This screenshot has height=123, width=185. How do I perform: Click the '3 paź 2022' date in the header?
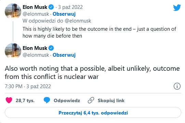[70, 7]
